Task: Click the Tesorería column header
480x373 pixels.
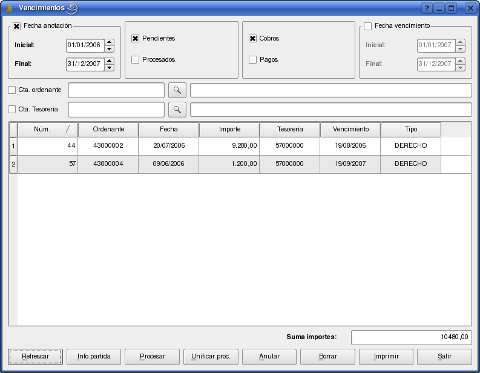Action: tap(290, 130)
